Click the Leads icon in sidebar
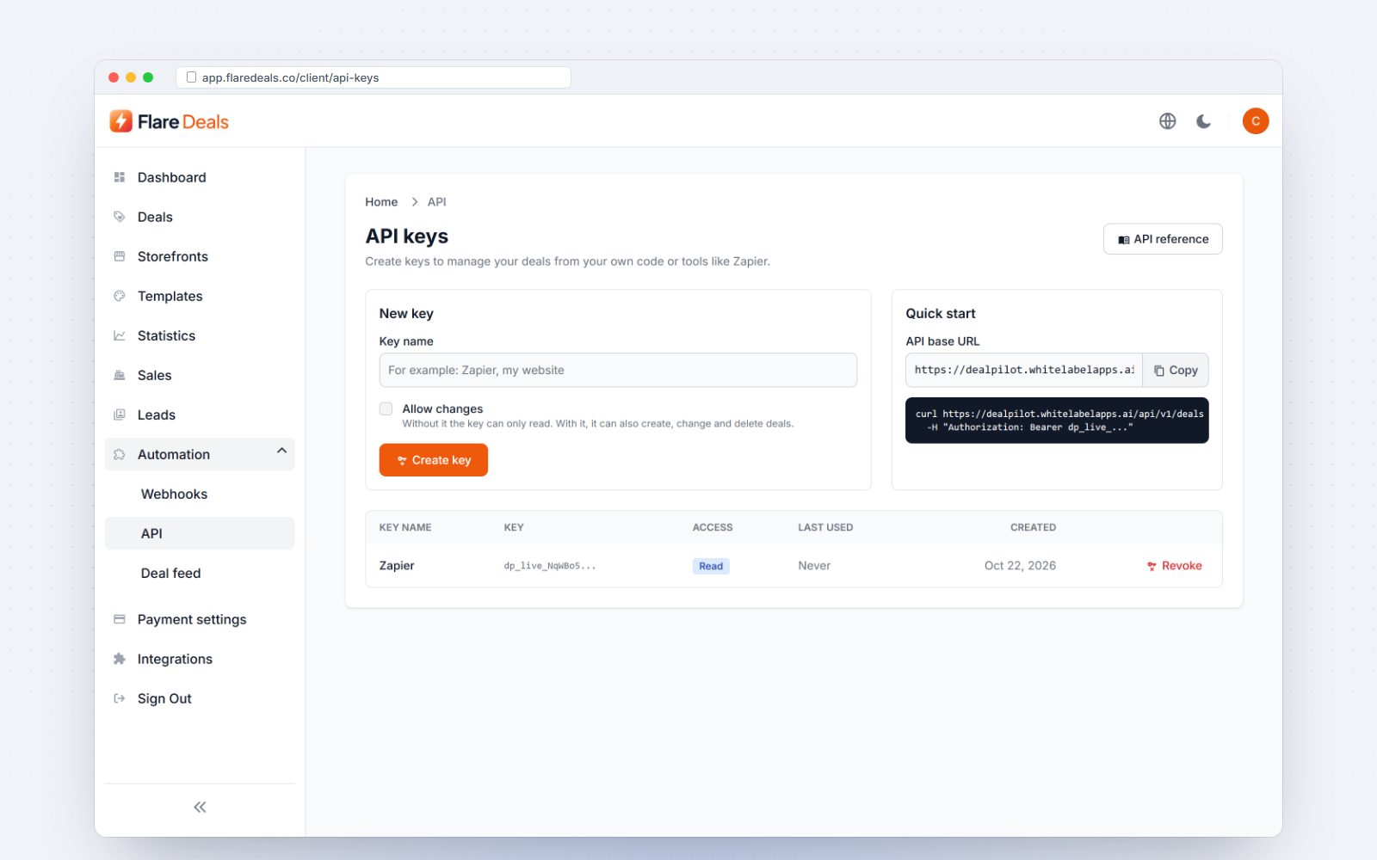The image size is (1377, 860). pyautogui.click(x=120, y=415)
